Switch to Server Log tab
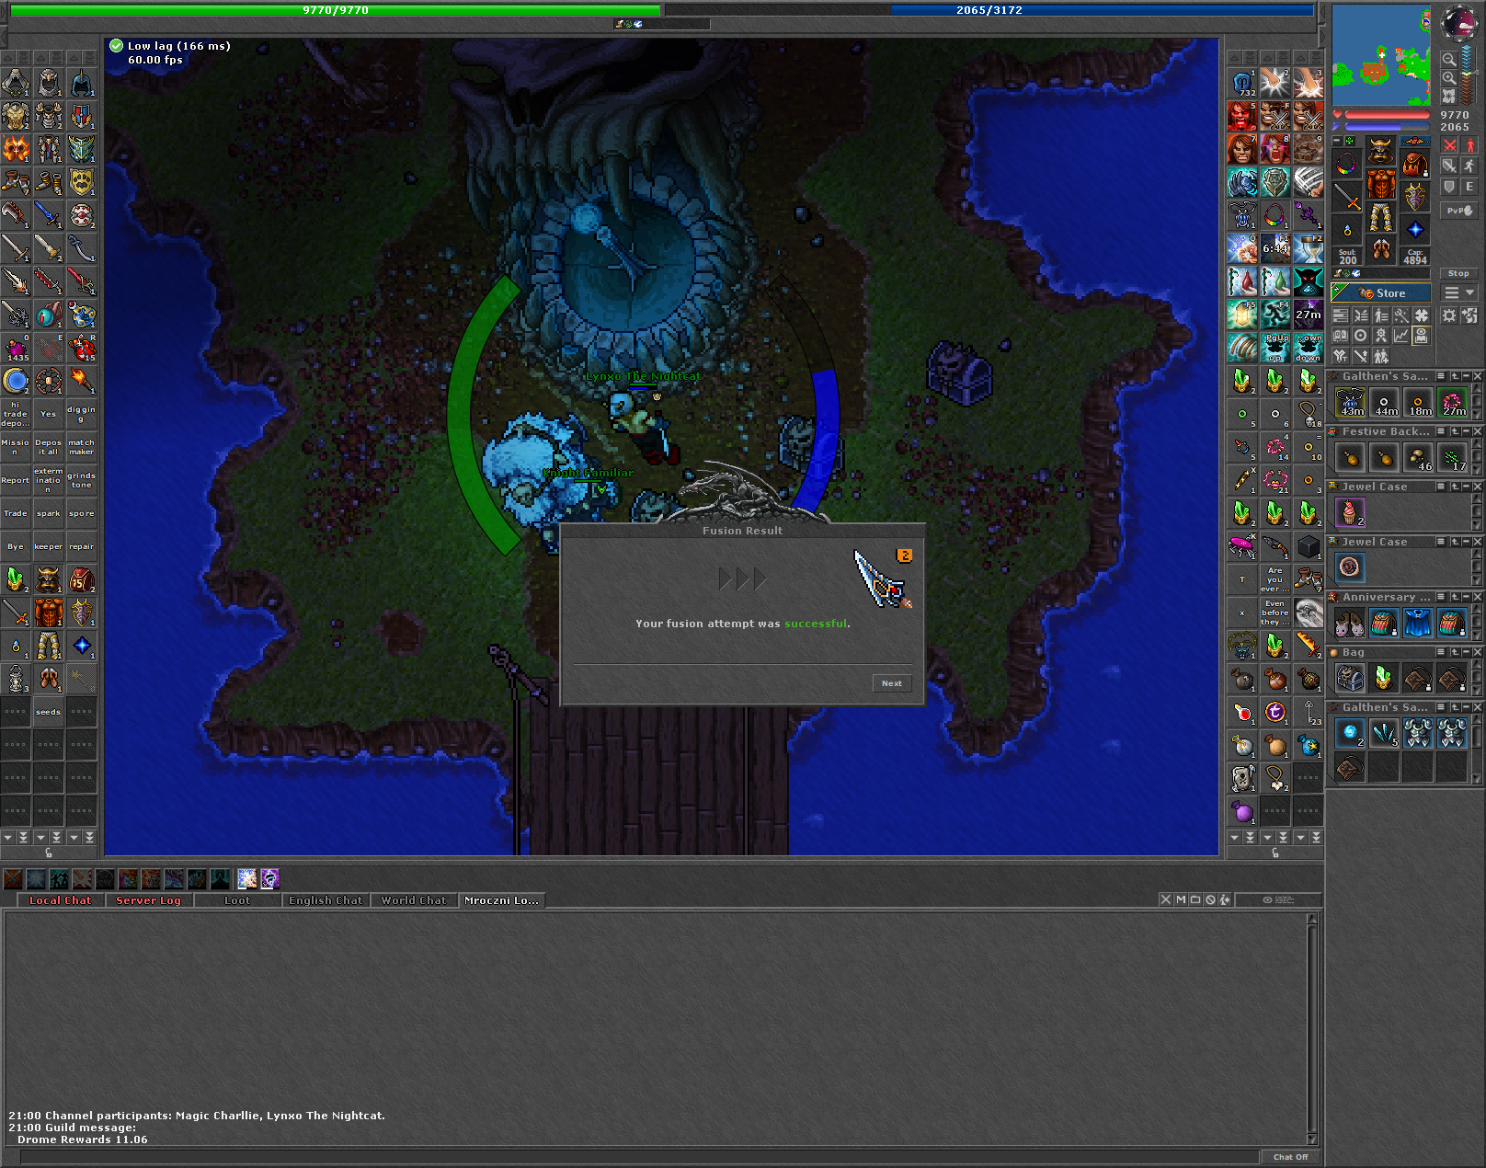Viewport: 1486px width, 1168px height. 148,900
